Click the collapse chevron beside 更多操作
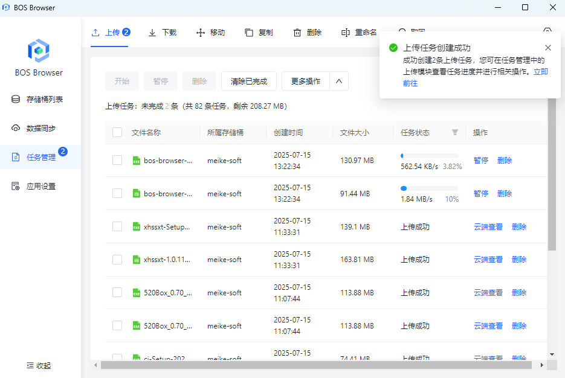 point(338,81)
